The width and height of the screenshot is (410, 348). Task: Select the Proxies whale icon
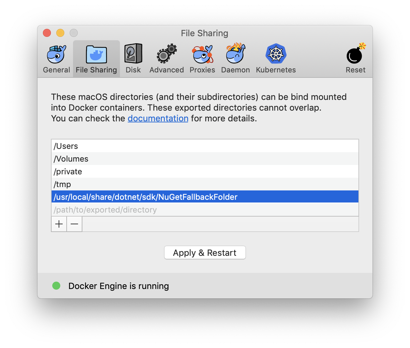tap(202, 54)
